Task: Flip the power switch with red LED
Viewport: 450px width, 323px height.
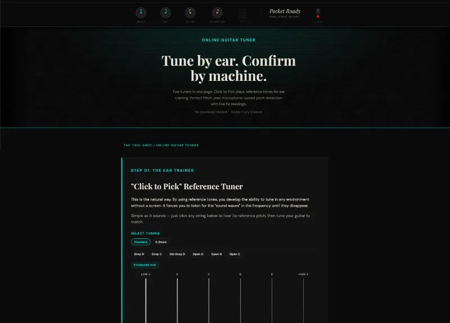Action: (318, 13)
